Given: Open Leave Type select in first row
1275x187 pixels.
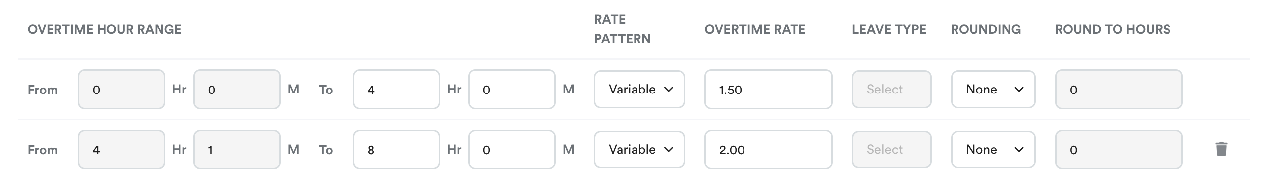Looking at the screenshot, I should (x=891, y=89).
